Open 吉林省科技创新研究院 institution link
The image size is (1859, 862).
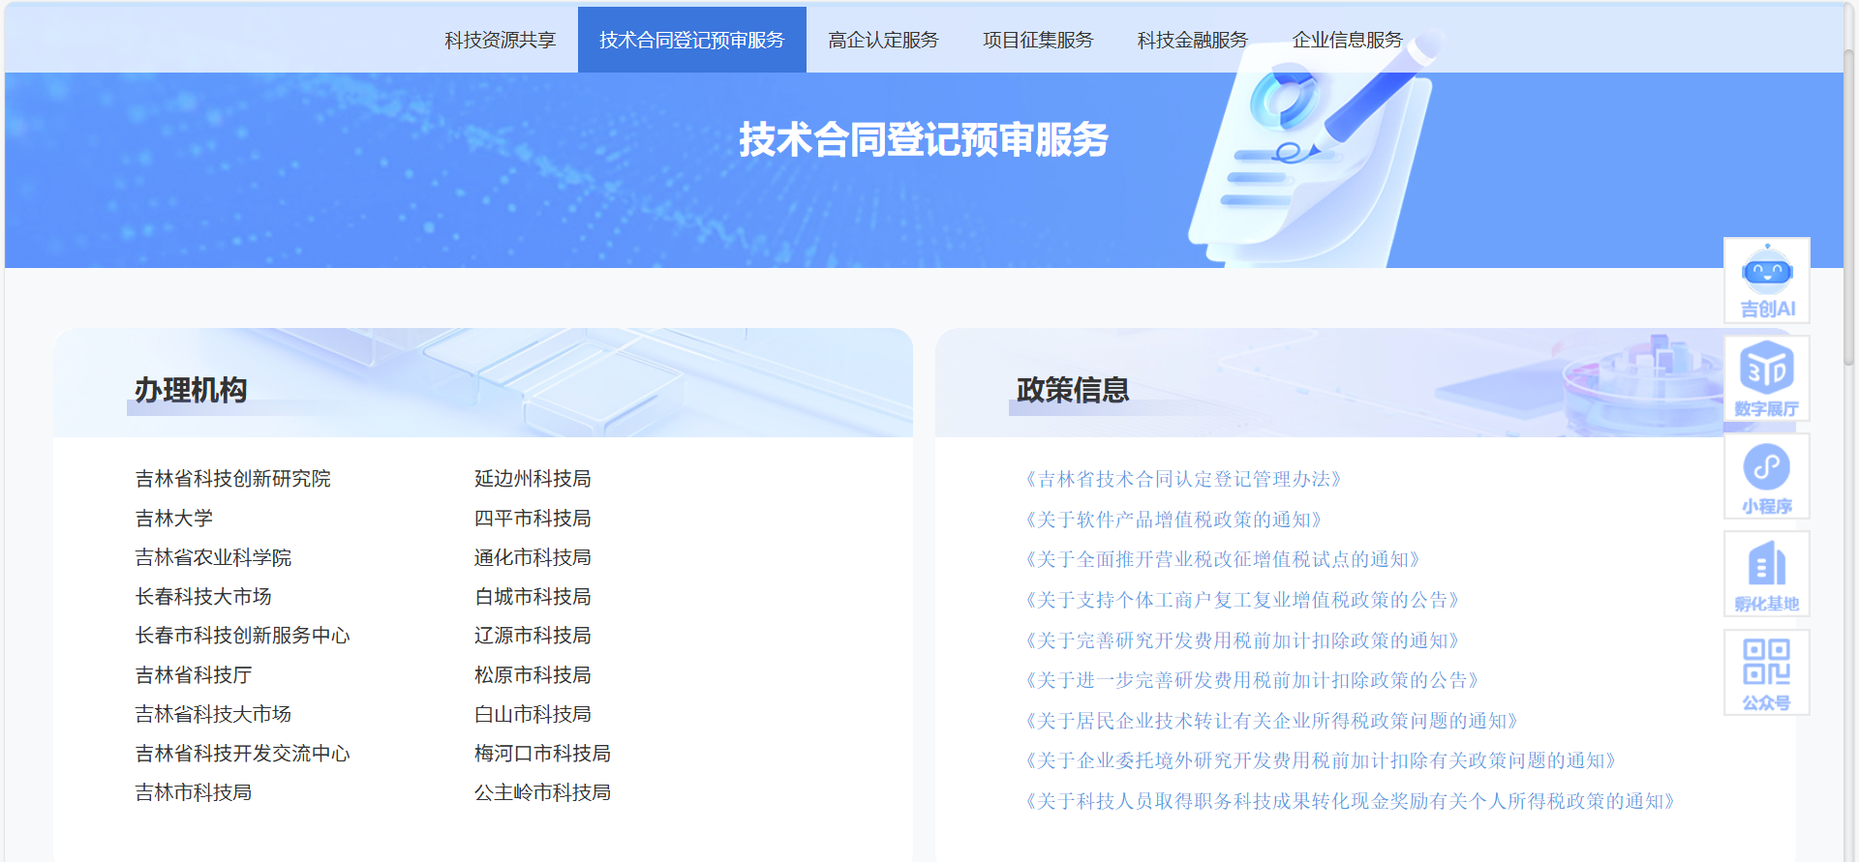(232, 479)
